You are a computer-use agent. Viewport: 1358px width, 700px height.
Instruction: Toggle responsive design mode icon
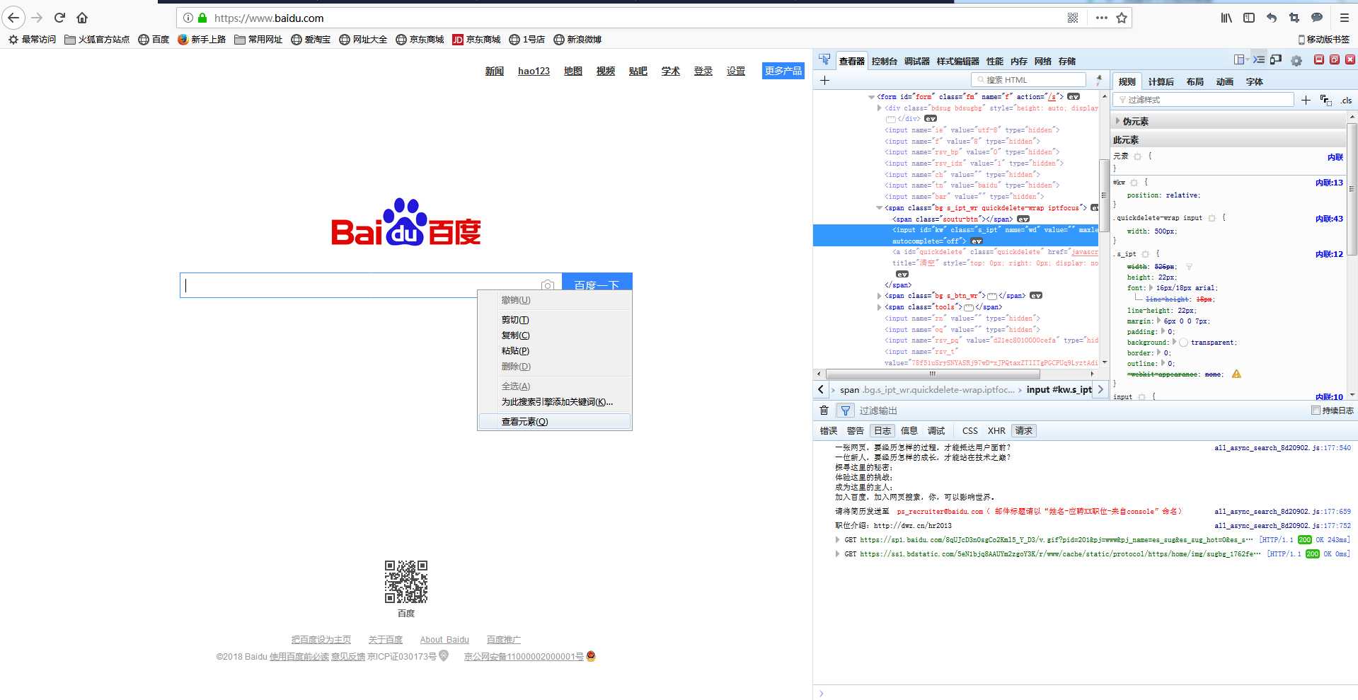pyautogui.click(x=1276, y=60)
